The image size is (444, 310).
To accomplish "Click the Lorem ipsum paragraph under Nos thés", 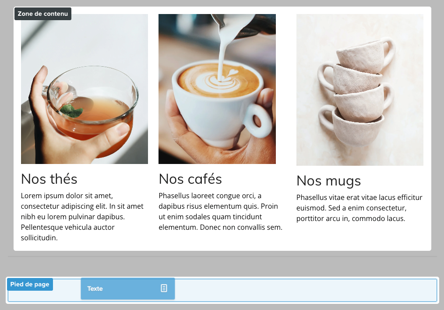I will click(82, 217).
